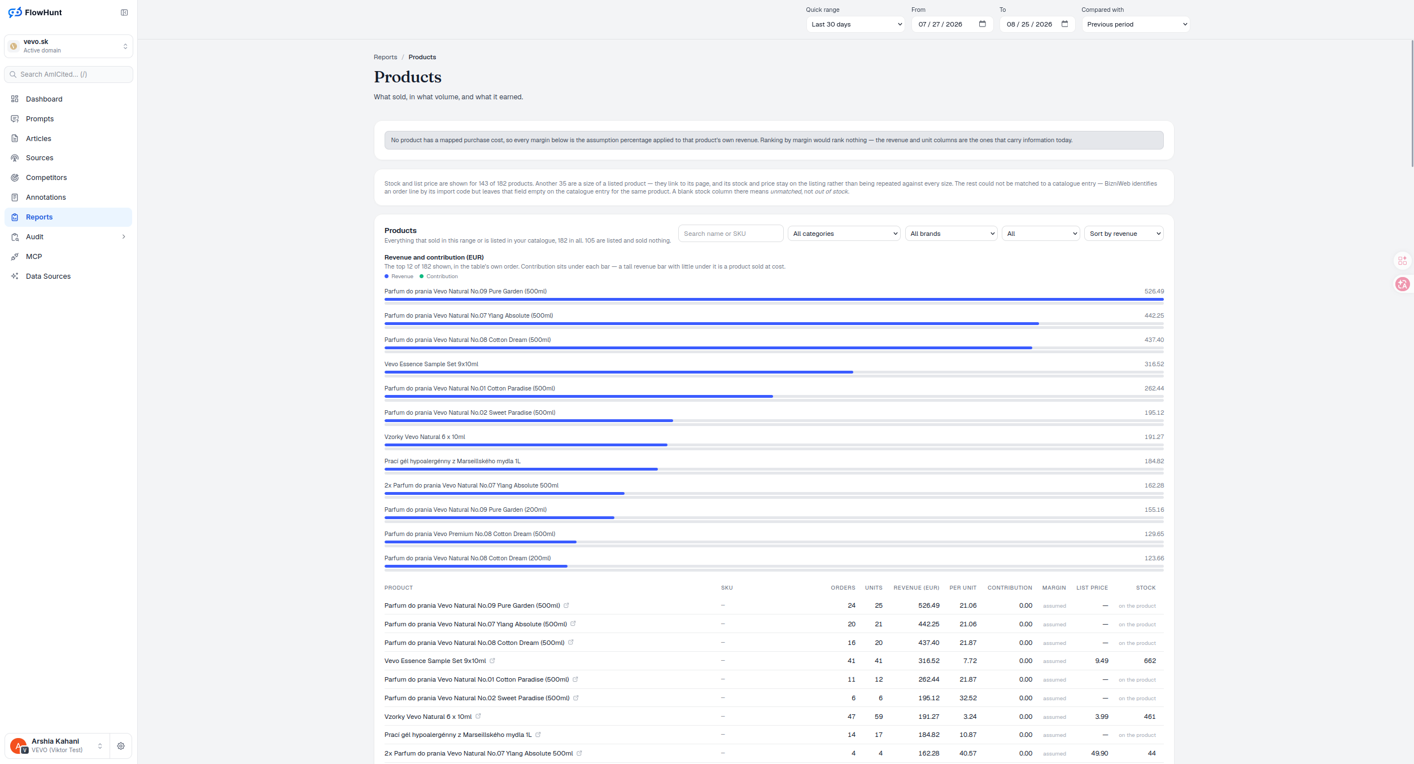This screenshot has width=1414, height=764.
Task: Click the Audit icon
Action: click(15, 237)
